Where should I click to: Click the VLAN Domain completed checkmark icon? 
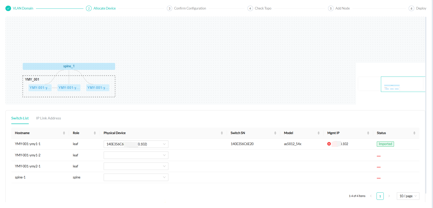tap(8, 8)
